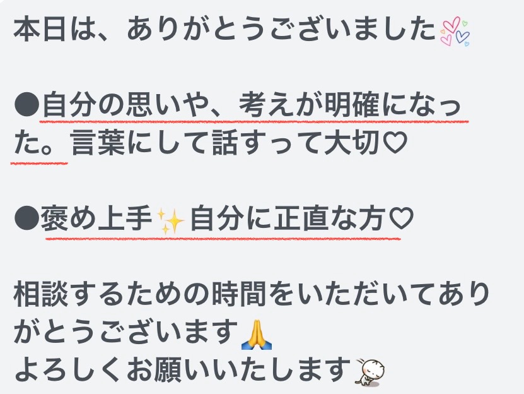Click the line よろしくお願いいたします
524x394 pixels.
(x=182, y=370)
